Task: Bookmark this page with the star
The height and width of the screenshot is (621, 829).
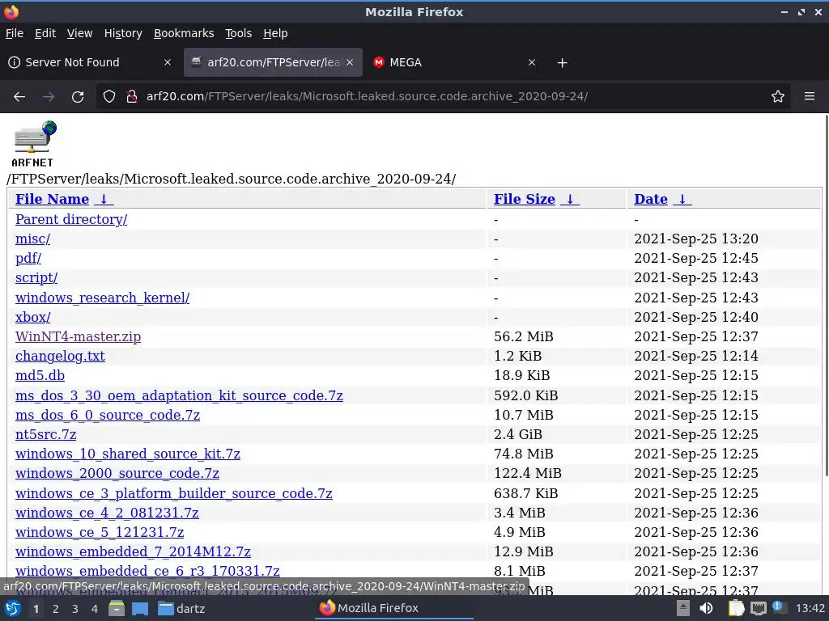Action: pyautogui.click(x=778, y=97)
